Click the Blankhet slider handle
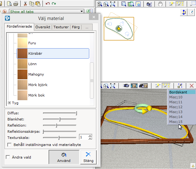Viewport: 196px width, 169px height. 60,120
